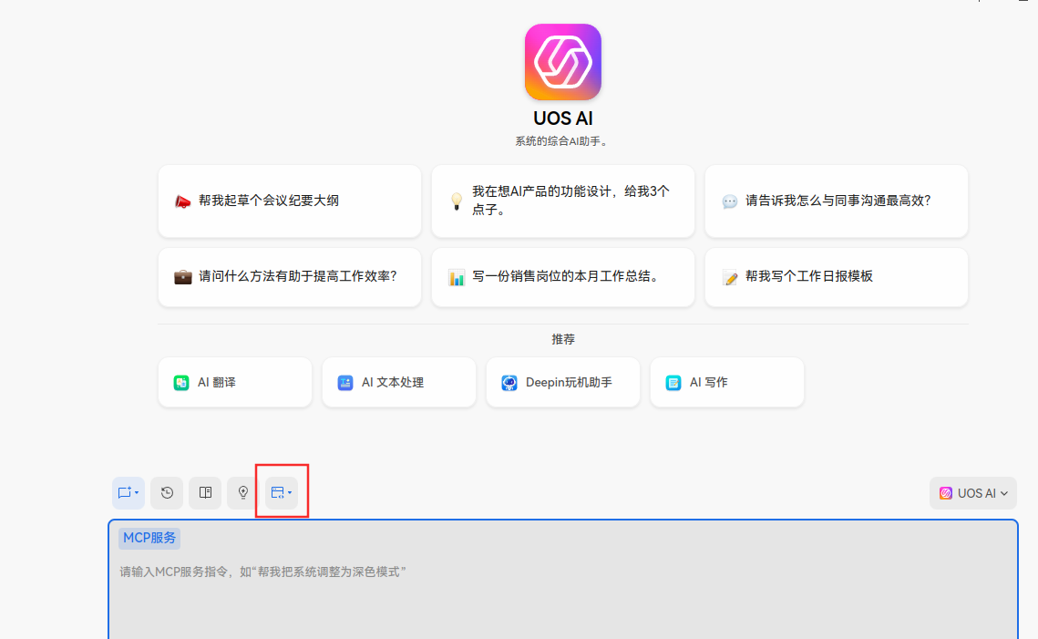This screenshot has height=639, width=1038.
Task: Click the MCP服务 tag in input box
Action: point(149,538)
